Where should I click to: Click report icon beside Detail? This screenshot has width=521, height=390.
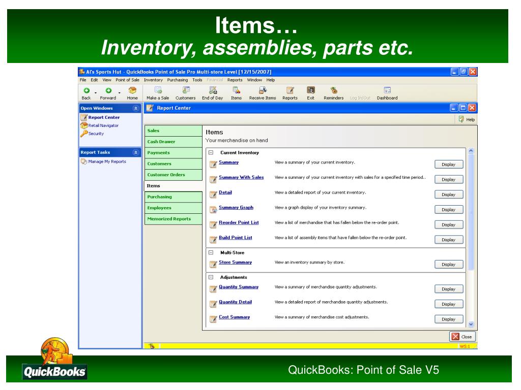pyautogui.click(x=213, y=194)
